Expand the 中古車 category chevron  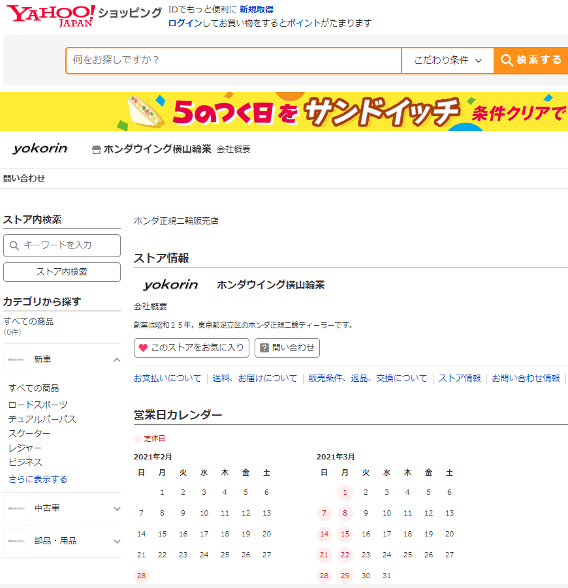tap(117, 508)
